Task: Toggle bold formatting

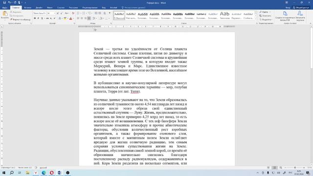Action: pyautogui.click(x=35, y=19)
